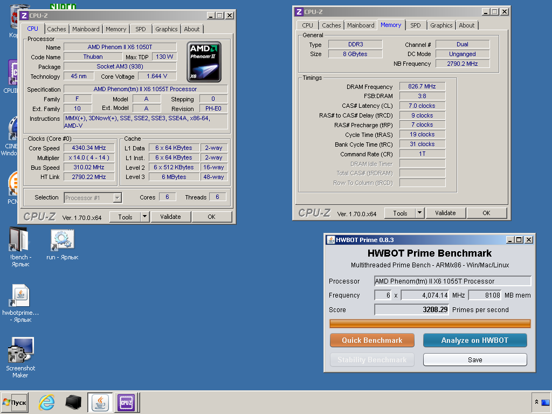
Task: Select SPD tab in right CPU-Z window
Action: pos(416,25)
